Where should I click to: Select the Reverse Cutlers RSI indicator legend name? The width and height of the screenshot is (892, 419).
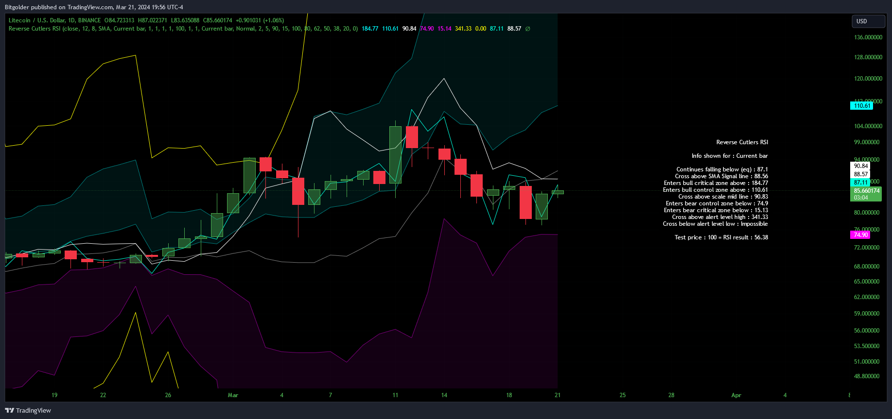coord(35,29)
